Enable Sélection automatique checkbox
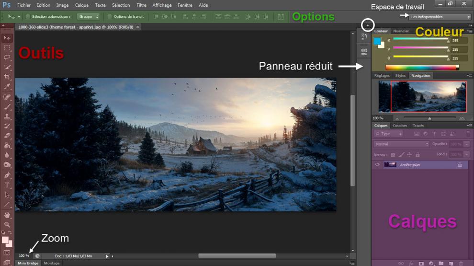 pyautogui.click(x=27, y=17)
